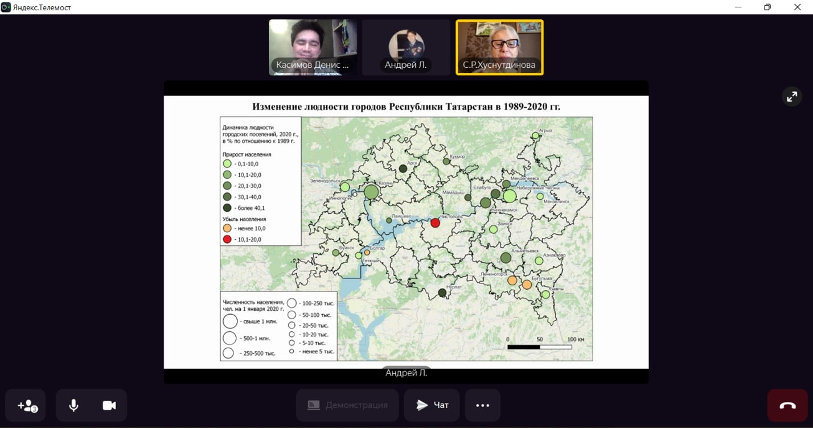Open the more options menu
Screen dimensions: 813x428
[x=482, y=405]
